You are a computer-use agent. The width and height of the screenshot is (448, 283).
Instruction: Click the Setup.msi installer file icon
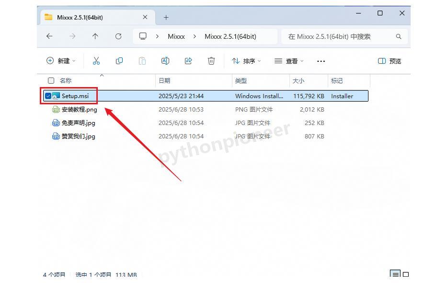pyautogui.click(x=56, y=96)
